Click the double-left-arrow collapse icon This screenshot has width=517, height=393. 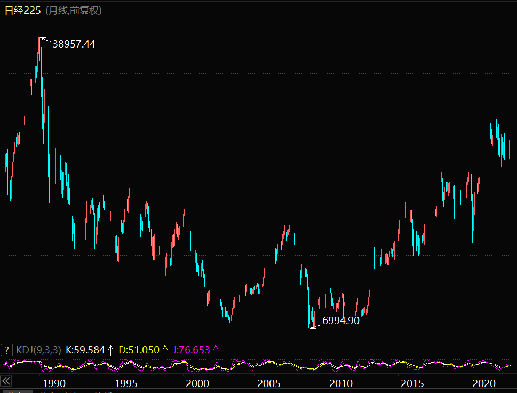pyautogui.click(x=6, y=381)
